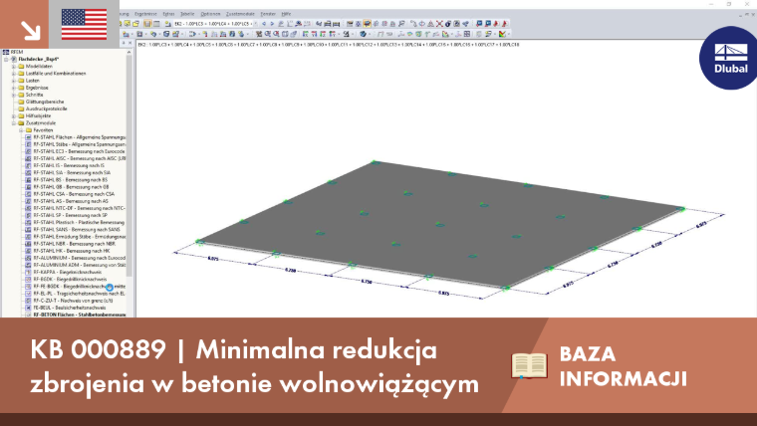
Task: Select RF-STAHL EC3 module in tree
Action: coord(79,151)
